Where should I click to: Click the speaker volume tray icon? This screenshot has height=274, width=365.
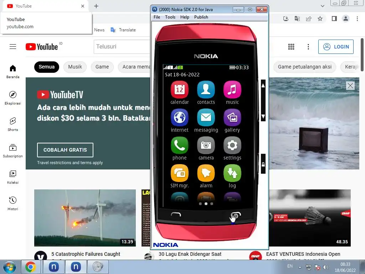coord(326,267)
